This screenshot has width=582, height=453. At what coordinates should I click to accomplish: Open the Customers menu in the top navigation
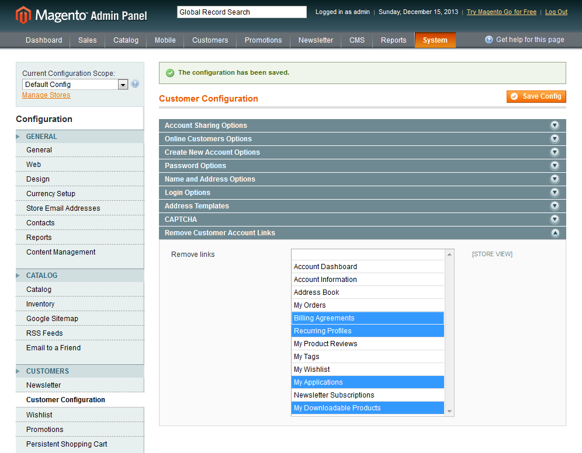pyautogui.click(x=210, y=40)
